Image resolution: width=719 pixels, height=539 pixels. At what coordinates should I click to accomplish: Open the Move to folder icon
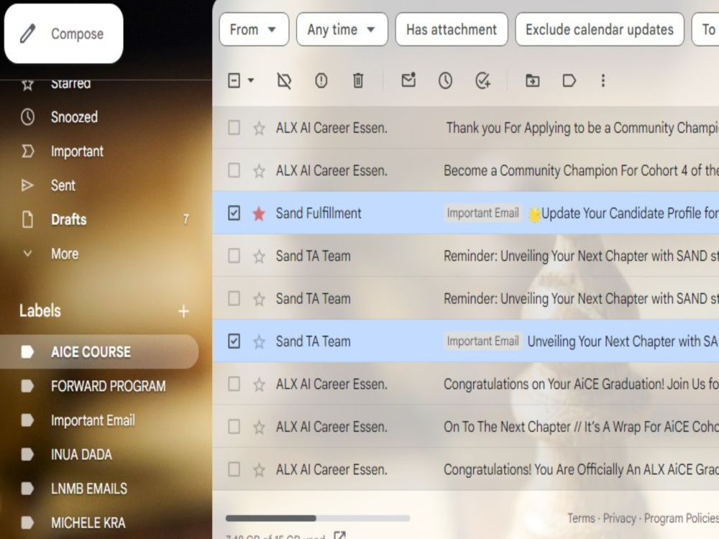pyautogui.click(x=532, y=81)
